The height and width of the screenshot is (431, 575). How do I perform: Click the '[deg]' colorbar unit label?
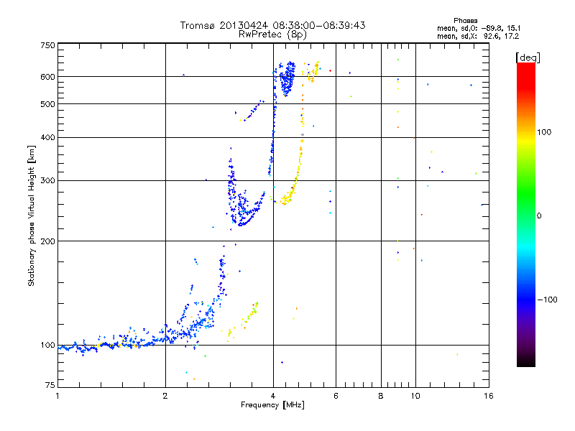point(528,57)
